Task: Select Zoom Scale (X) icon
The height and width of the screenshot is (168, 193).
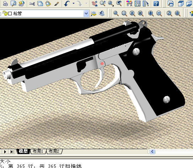Action: click(132, 14)
